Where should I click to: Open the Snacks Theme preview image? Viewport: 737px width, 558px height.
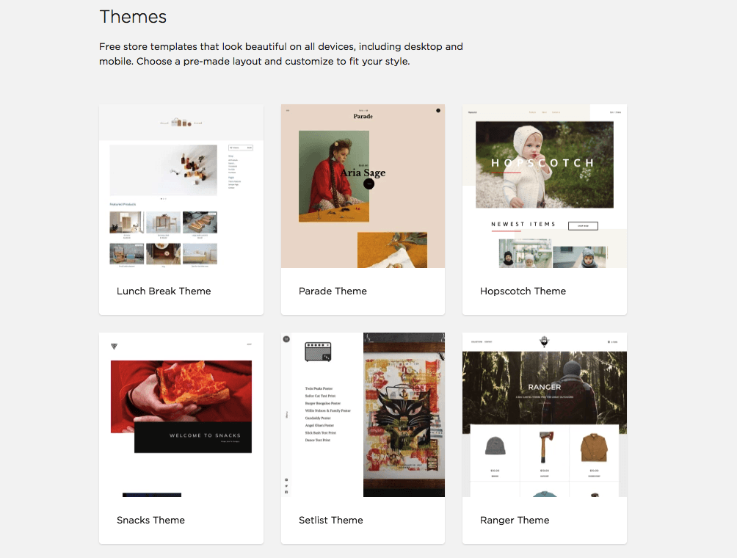(x=181, y=415)
